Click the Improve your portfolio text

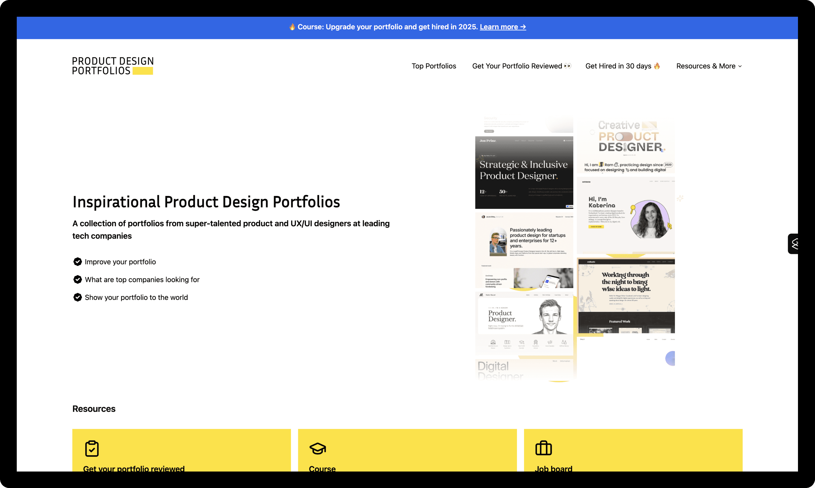click(120, 262)
